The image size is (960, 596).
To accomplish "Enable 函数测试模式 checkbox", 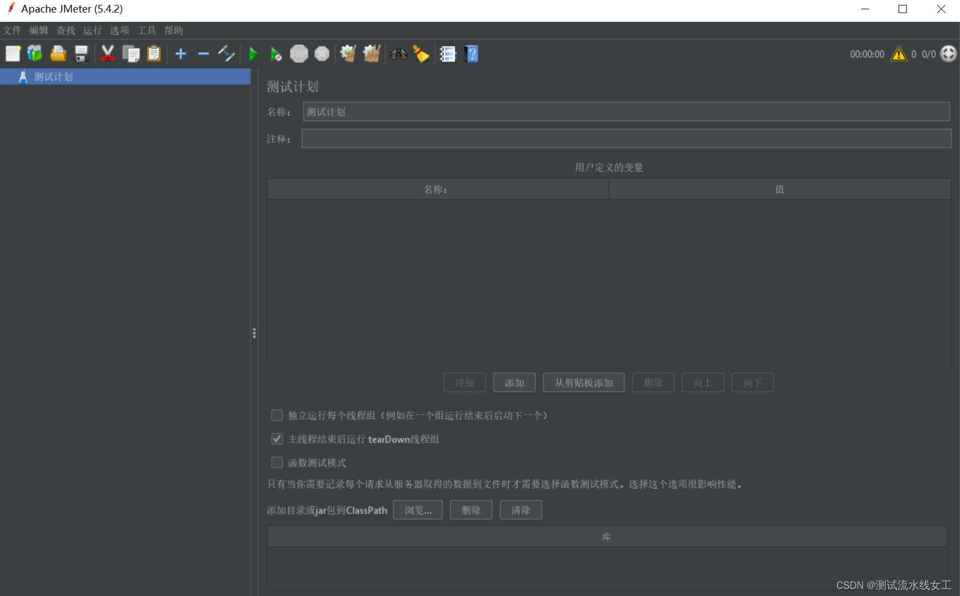I will 277,462.
